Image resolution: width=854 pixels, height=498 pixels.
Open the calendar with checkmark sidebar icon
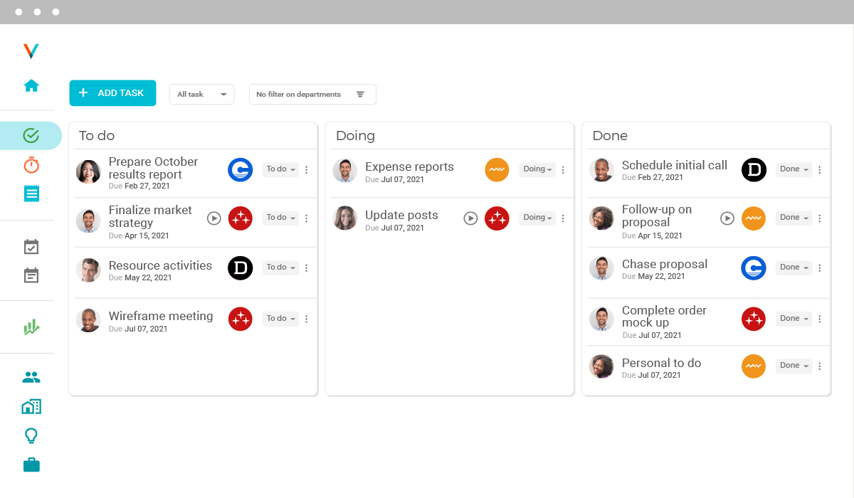coord(31,246)
